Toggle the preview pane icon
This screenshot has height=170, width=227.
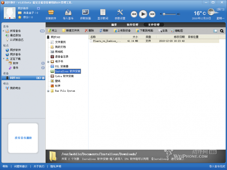point(215,31)
